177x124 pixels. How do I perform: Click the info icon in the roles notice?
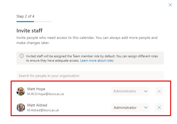pos(22,56)
